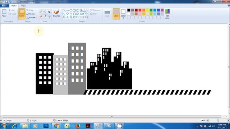230x129 pixels.
Task: Pick the yellow color swatch
Action: pyautogui.click(x=147, y=10)
